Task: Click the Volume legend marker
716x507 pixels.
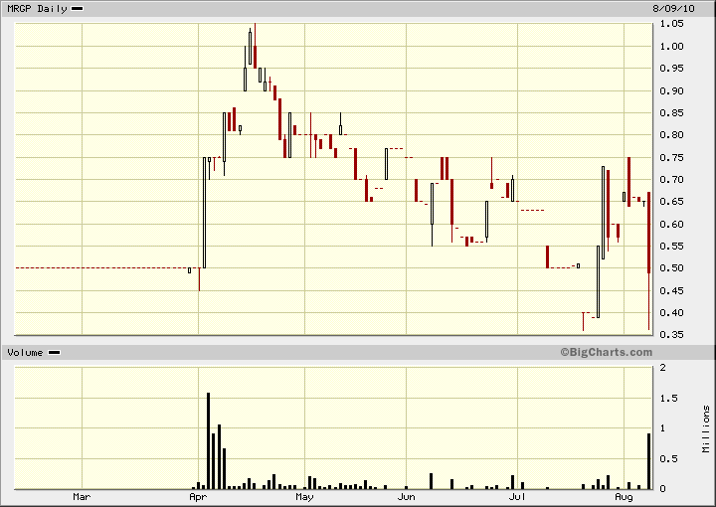Action: click(55, 353)
